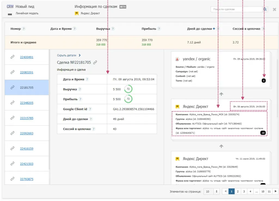Click the Яндекс Директ card dated 06 августа
The width and height of the screenshot is (279, 201).
[220, 120]
